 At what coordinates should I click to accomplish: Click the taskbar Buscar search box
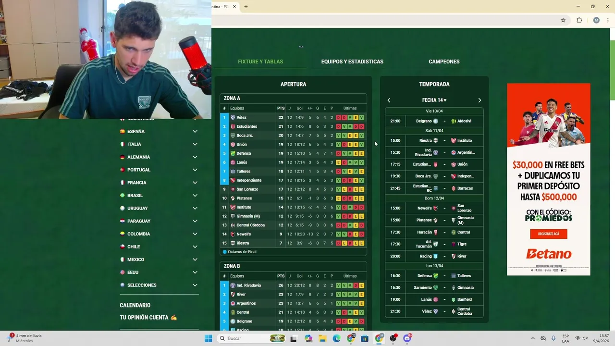252,338
